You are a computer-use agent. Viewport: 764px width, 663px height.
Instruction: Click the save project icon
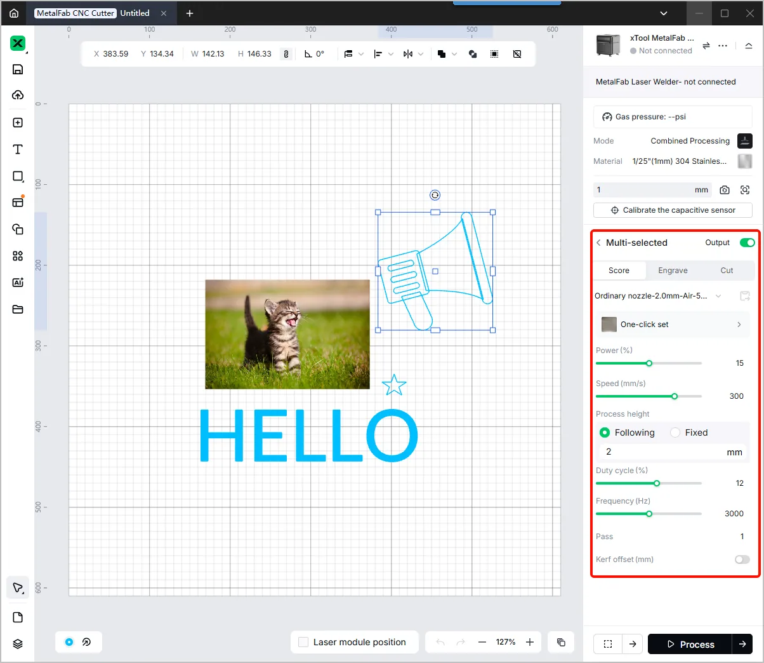click(18, 69)
